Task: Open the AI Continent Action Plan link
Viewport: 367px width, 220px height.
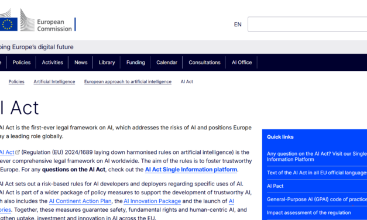Action: 80,201
